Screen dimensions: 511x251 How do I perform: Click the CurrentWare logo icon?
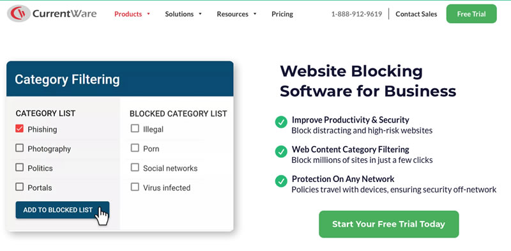pos(19,13)
